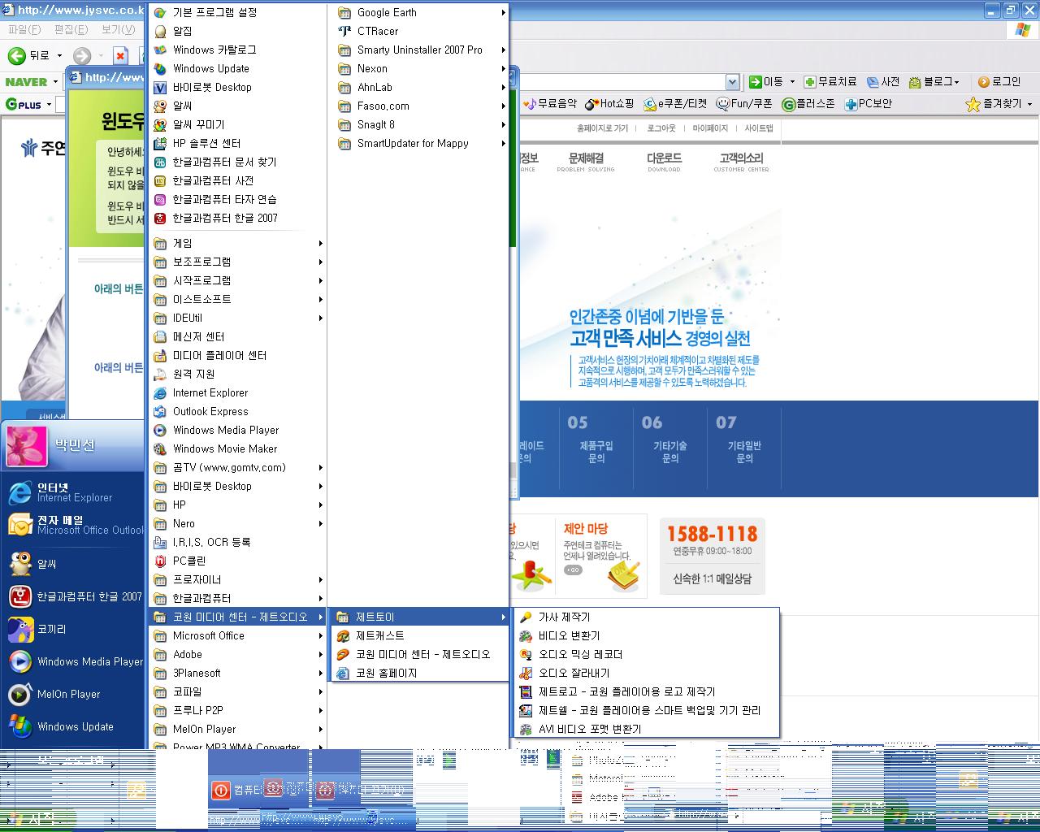The width and height of the screenshot is (1040, 832).
Task: Expand the Nero submenu
Action: [237, 523]
